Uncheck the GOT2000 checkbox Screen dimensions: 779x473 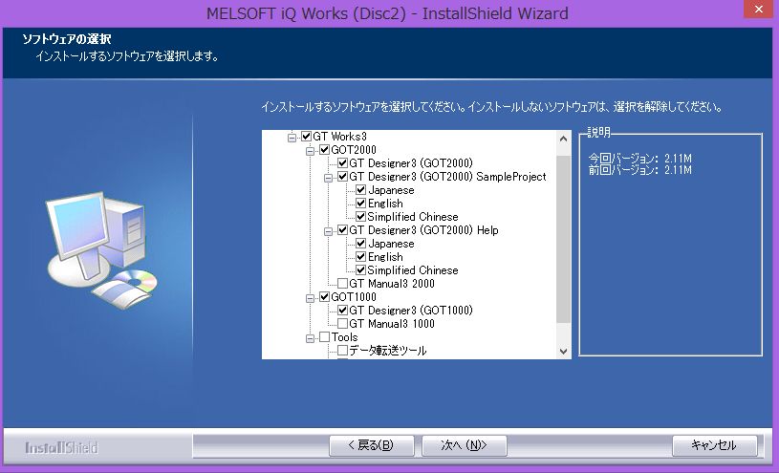click(324, 150)
